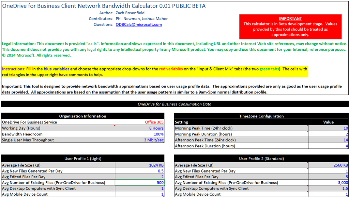
Task: Select the yellow highlighted Instructions text
Action: pyautogui.click(x=154, y=72)
